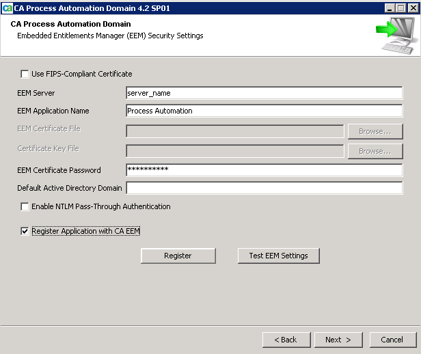The width and height of the screenshot is (421, 354).
Task: Click the EEM Certificate Password field
Action: (x=264, y=170)
